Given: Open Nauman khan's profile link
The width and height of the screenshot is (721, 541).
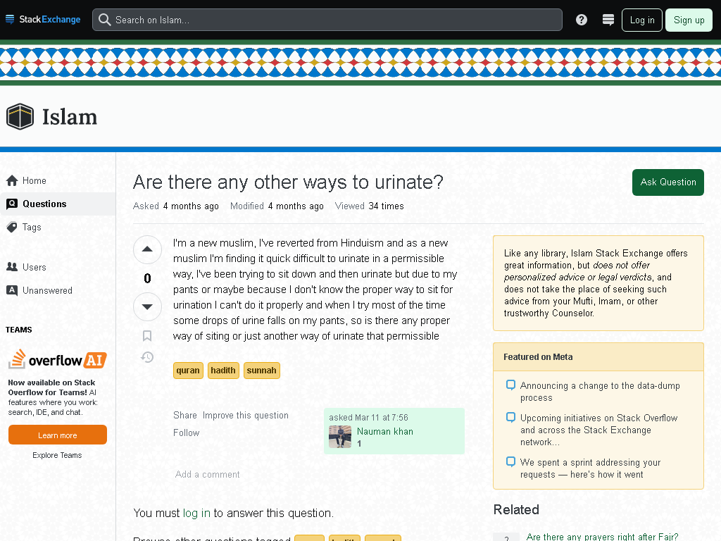Looking at the screenshot, I should [385, 431].
